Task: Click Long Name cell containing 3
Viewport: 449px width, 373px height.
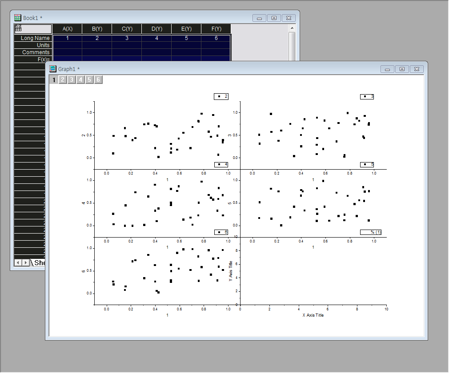Action: point(127,38)
